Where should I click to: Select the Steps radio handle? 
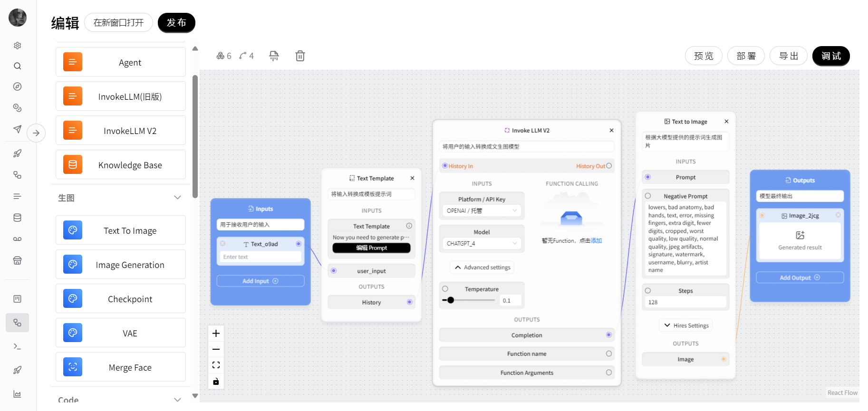[647, 290]
